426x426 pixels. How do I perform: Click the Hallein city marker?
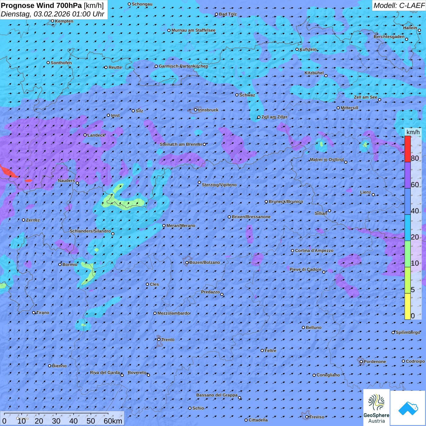419,30
